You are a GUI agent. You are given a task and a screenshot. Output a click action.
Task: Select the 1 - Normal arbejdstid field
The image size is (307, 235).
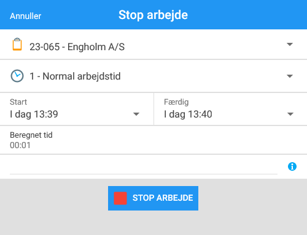[x=153, y=76]
